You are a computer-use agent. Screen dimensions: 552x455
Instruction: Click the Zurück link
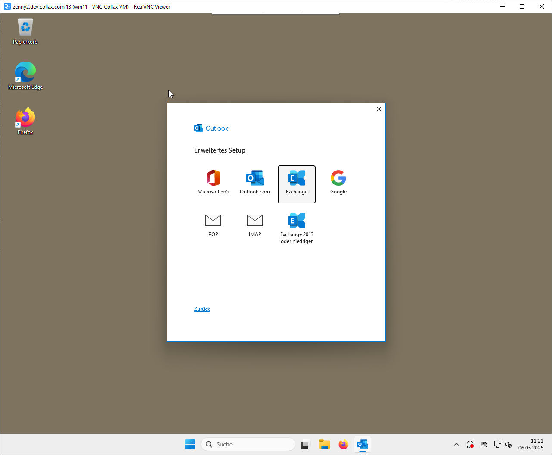202,309
